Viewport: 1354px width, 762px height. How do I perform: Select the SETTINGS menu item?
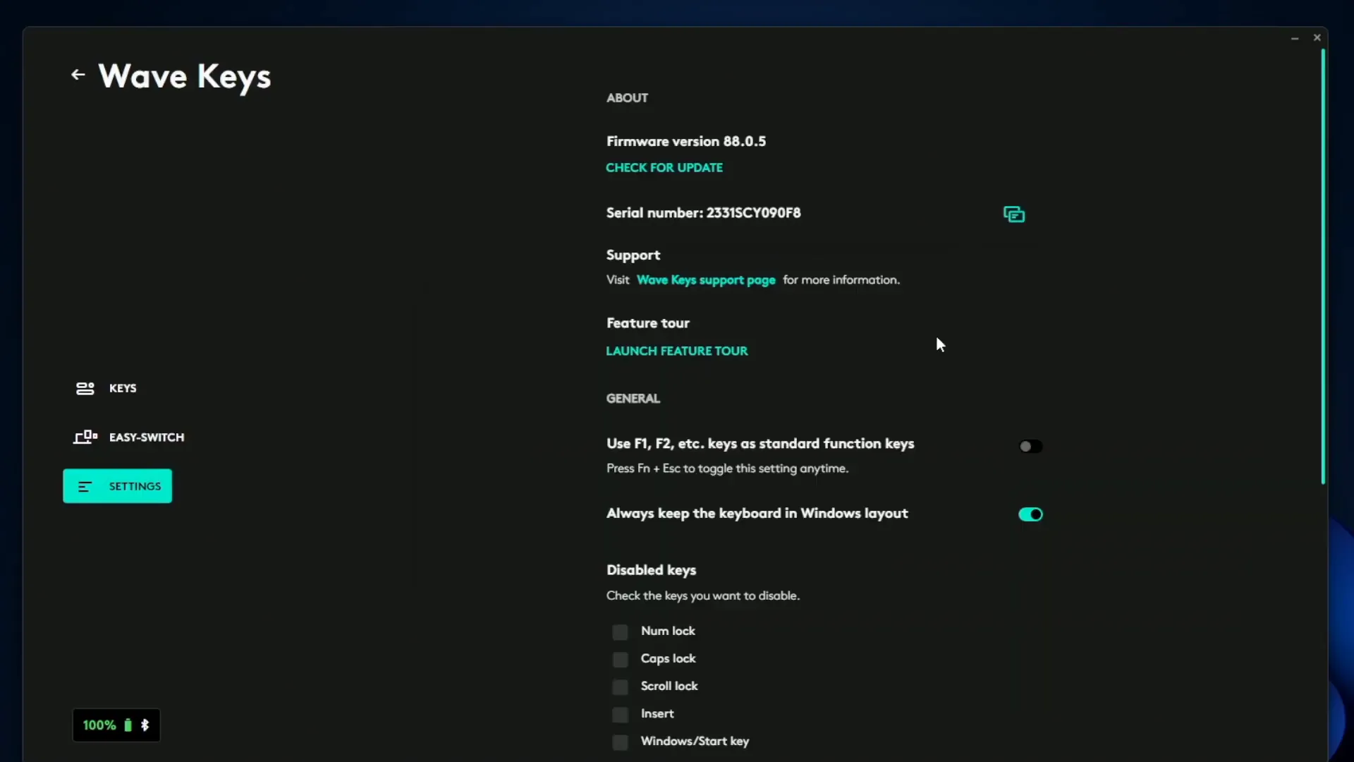[x=117, y=486]
